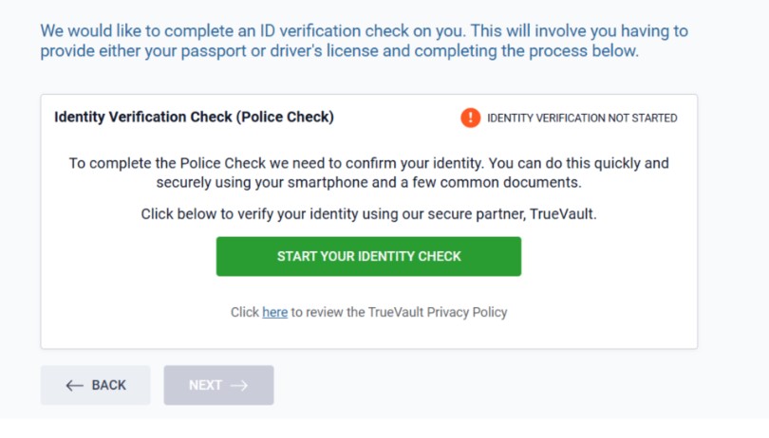Click the 'Identity Verification Check' card heading
The image size is (769, 438).
(194, 118)
